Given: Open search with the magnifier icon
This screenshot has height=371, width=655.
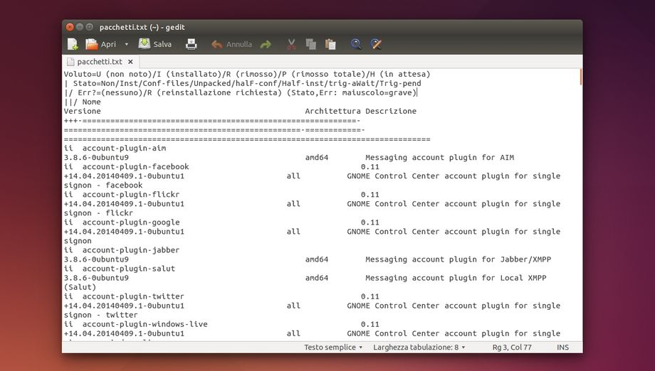Looking at the screenshot, I should pos(356,44).
